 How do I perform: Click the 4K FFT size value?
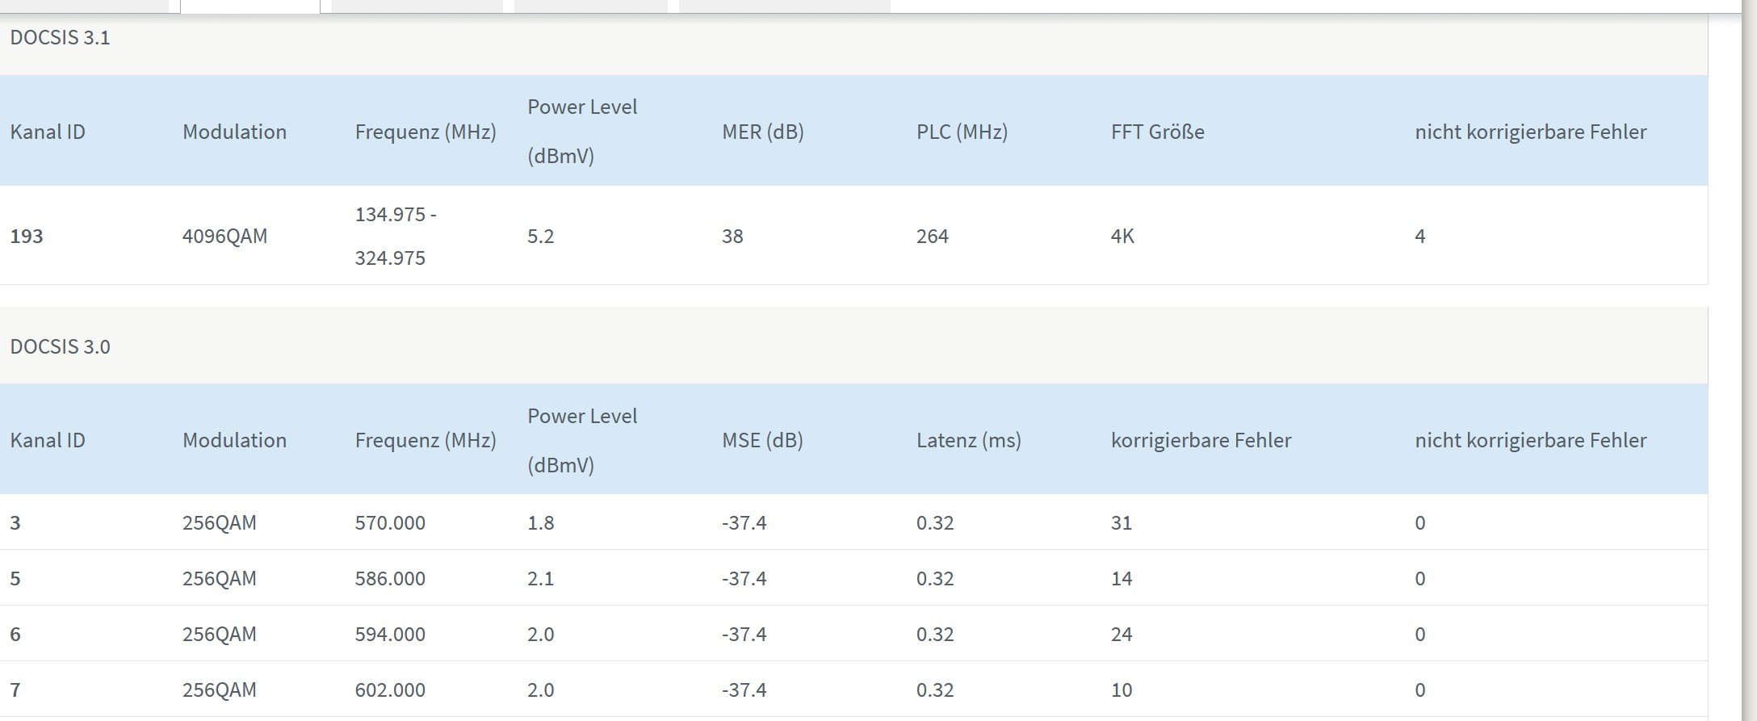(1122, 237)
